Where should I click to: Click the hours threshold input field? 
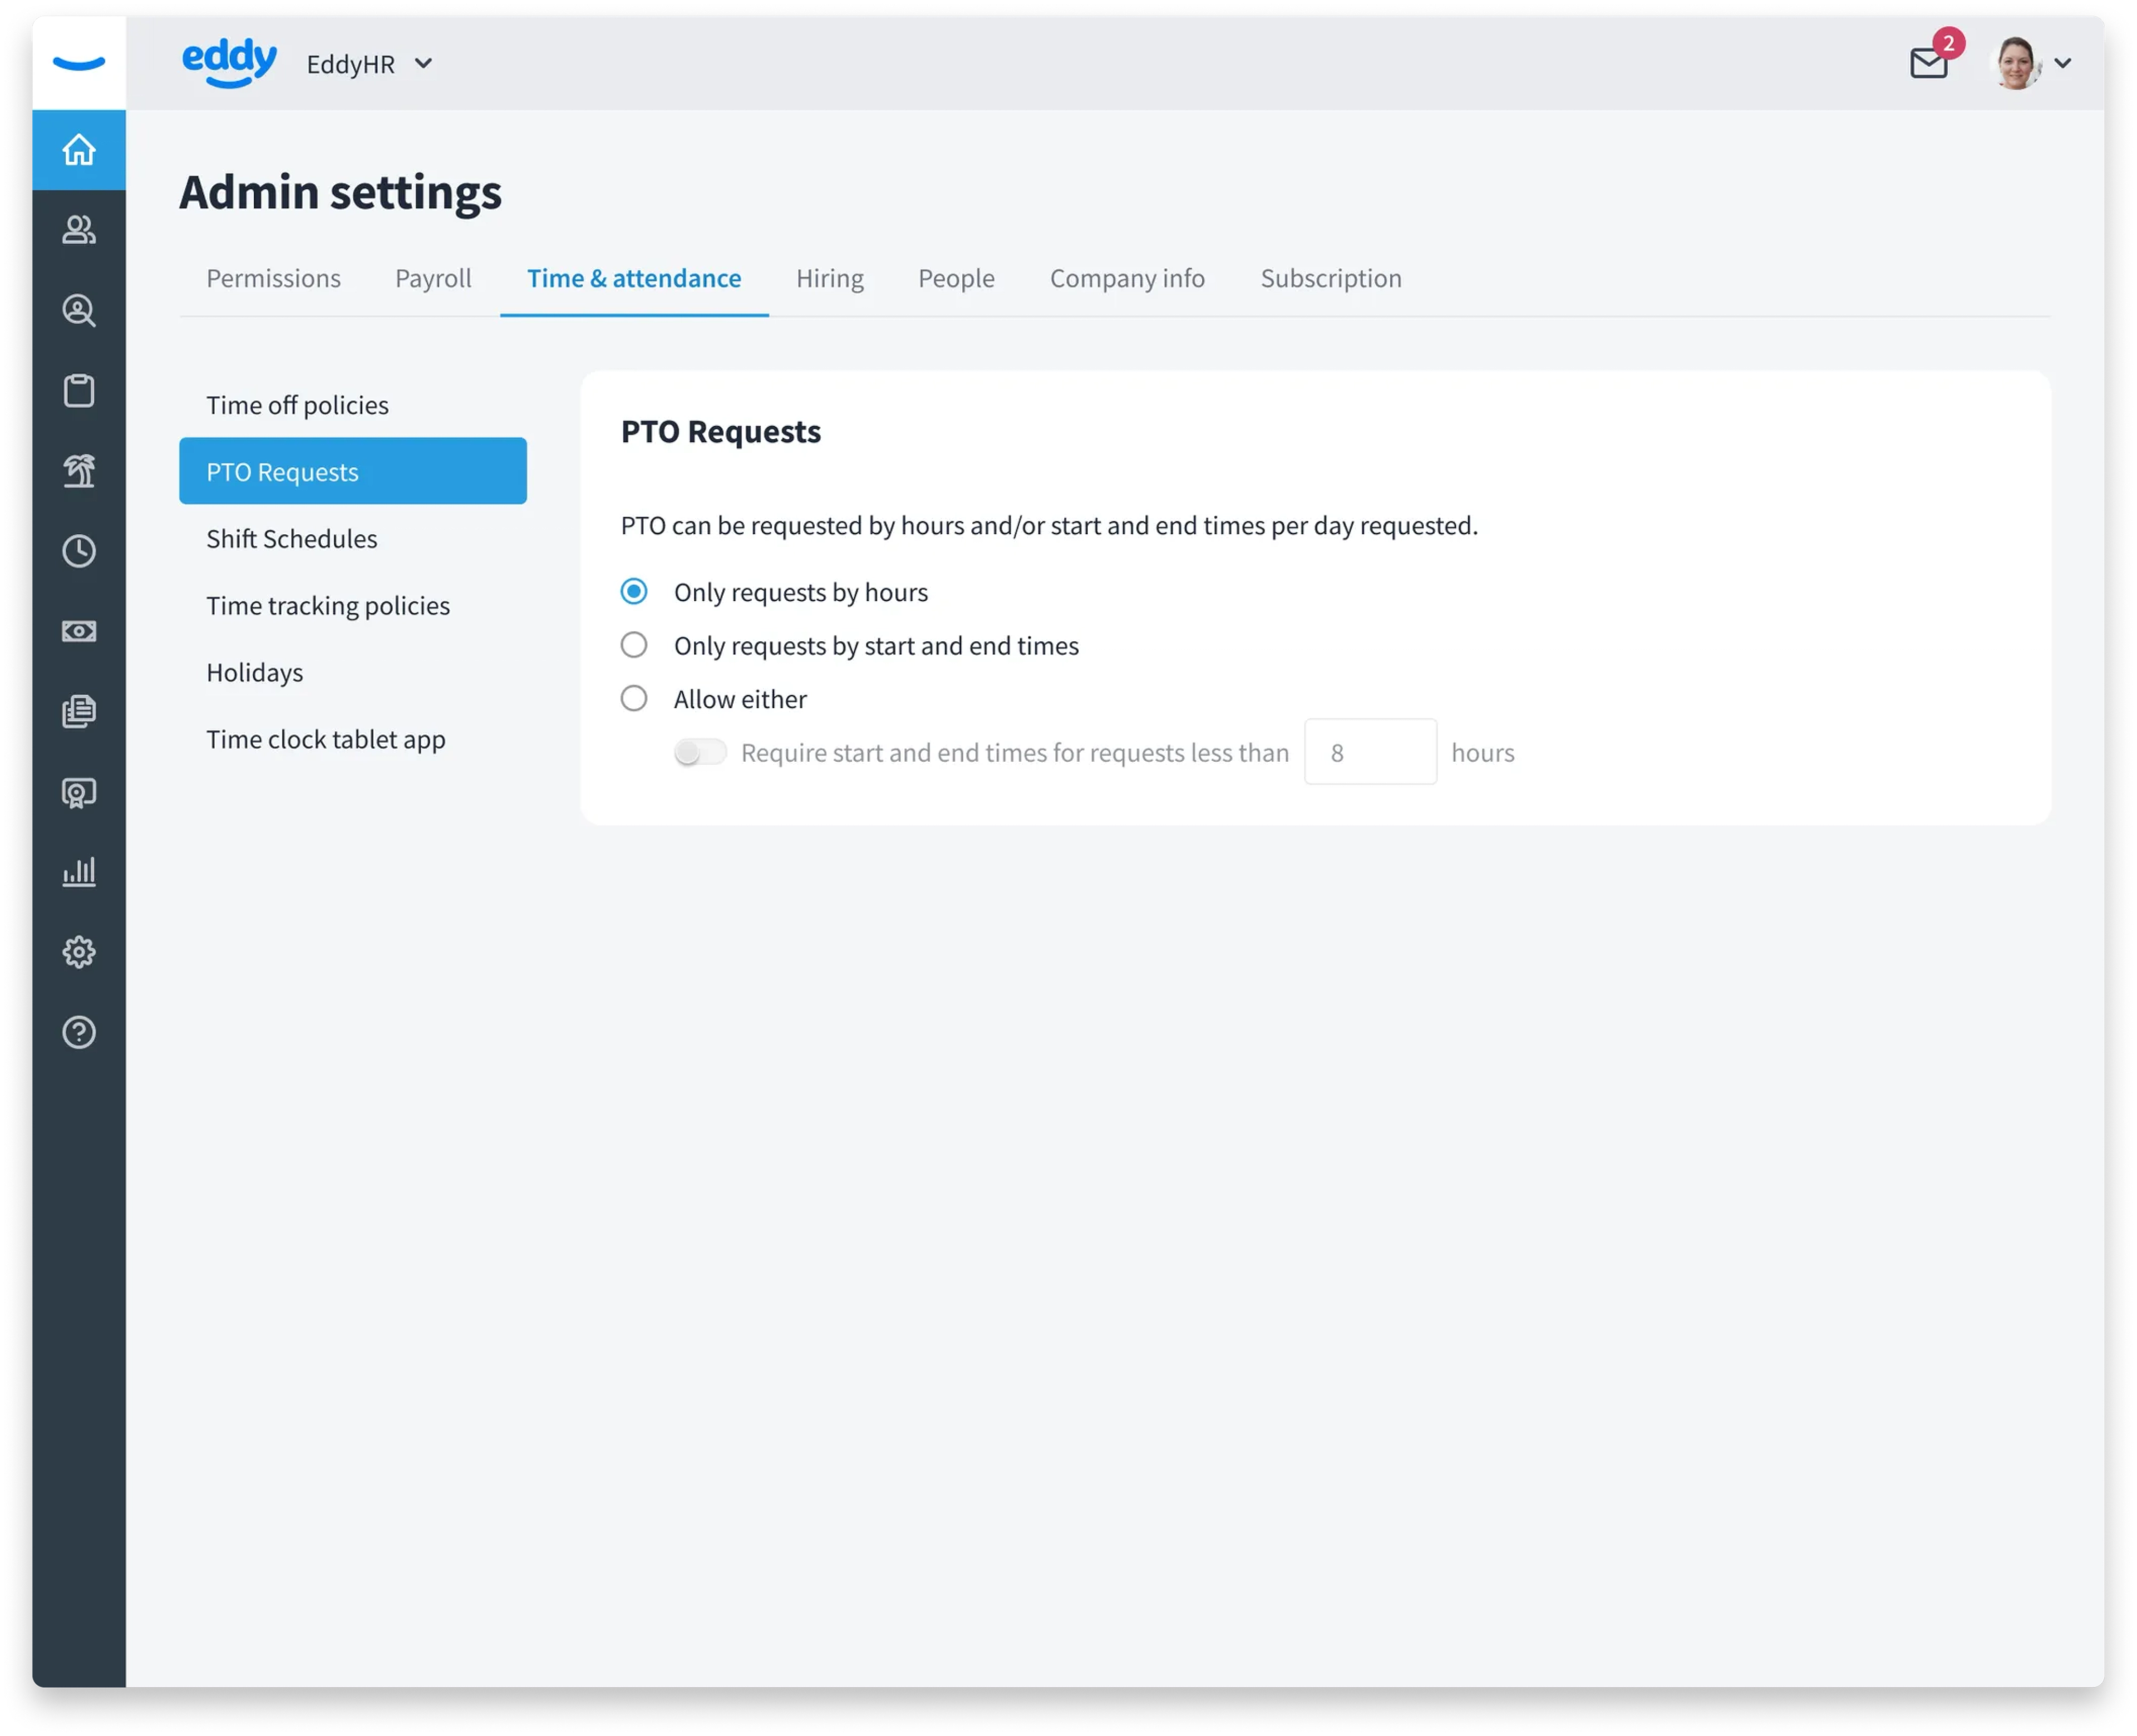point(1370,752)
